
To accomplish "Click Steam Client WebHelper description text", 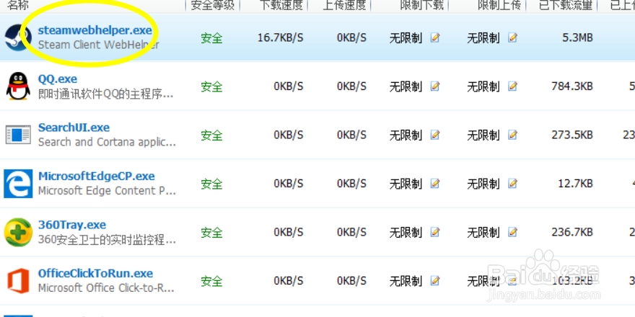I will click(98, 45).
